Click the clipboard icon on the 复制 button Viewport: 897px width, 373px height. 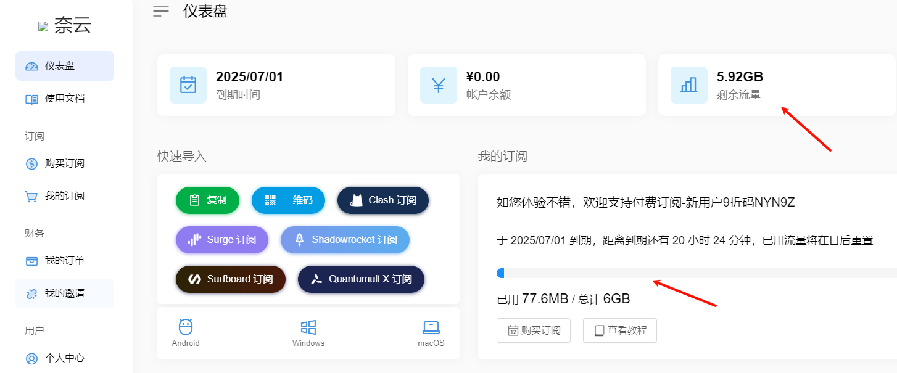point(195,200)
